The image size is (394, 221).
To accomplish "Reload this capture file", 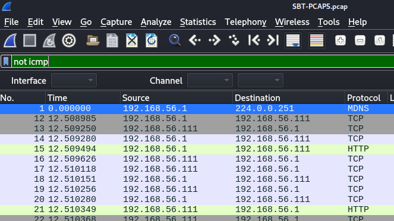I will point(152,40).
